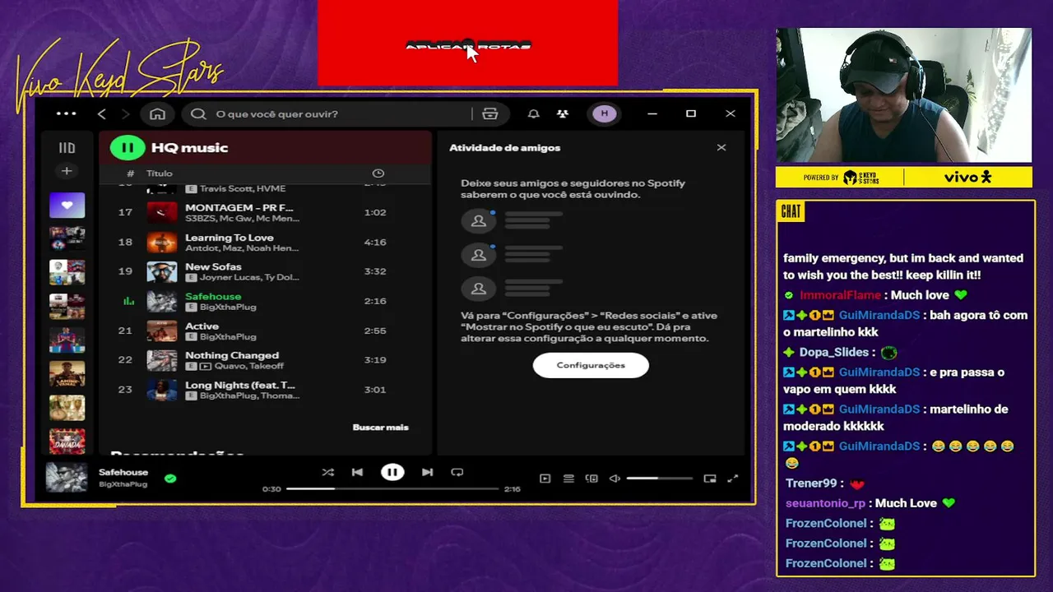
Task: Expand Your Library sidebar icon
Action: click(x=67, y=148)
